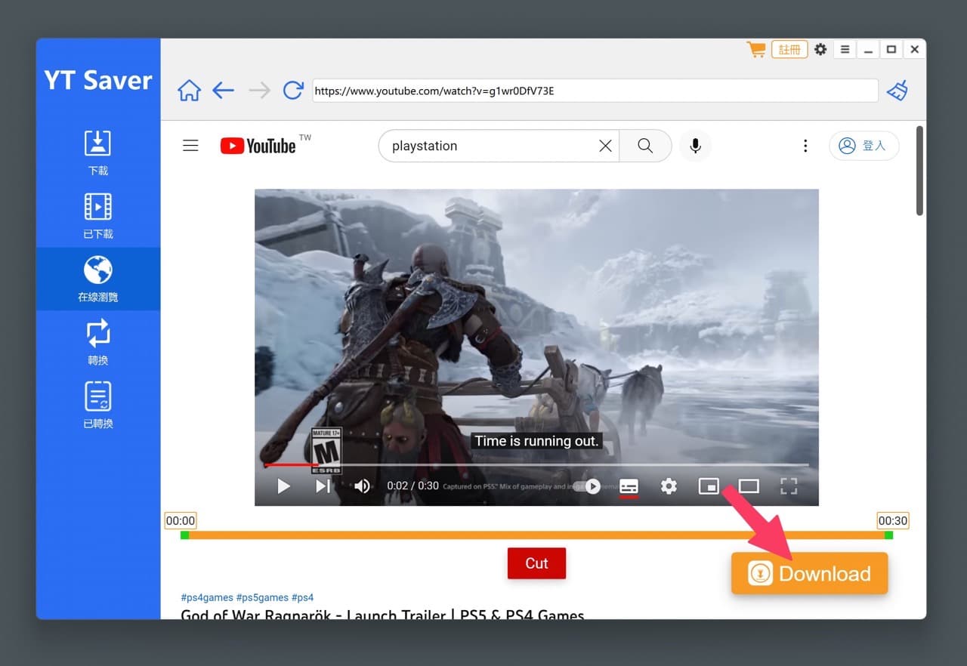Go to the YouTube logo home
Viewport: 967px width, 666px height.
point(258,146)
